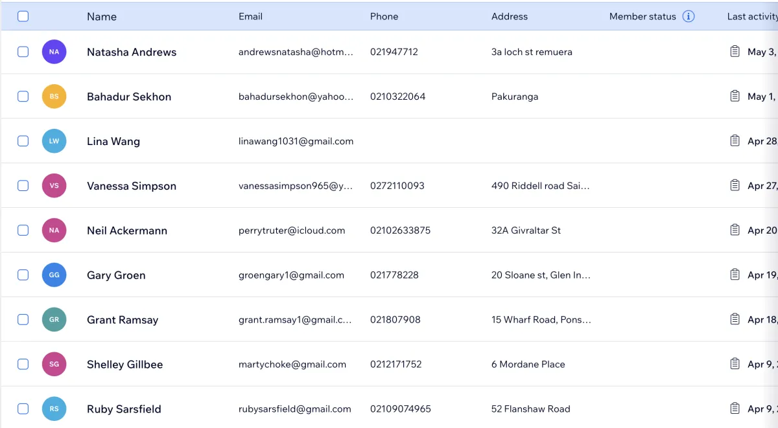Viewport: 778px width, 428px height.
Task: Open Vanessa Simpson's contact name
Action: coord(132,186)
